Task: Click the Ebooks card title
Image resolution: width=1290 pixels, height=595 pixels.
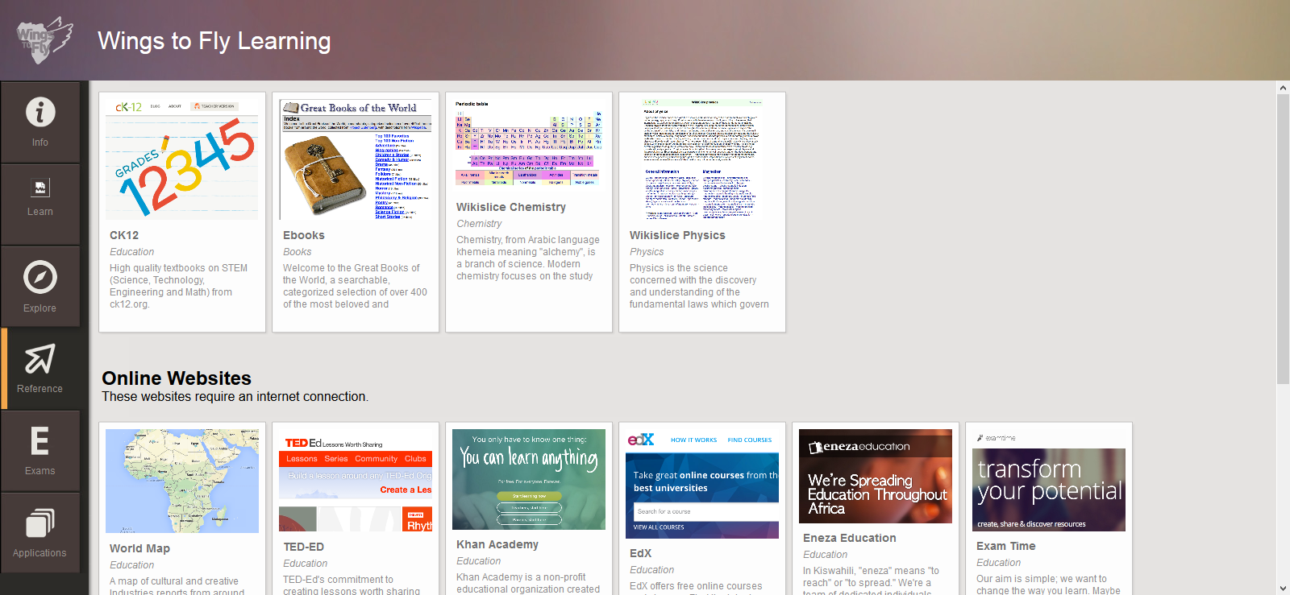Action: click(304, 235)
